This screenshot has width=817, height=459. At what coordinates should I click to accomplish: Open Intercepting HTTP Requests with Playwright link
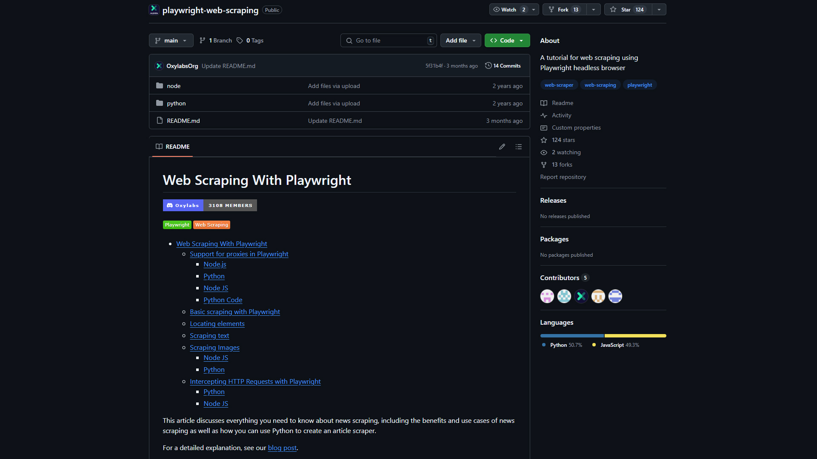coord(255,382)
